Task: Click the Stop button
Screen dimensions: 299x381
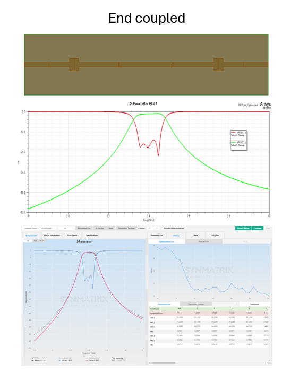Action: click(268, 228)
